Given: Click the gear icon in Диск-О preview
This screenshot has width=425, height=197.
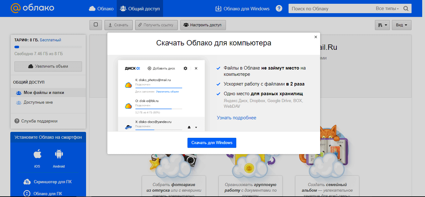Looking at the screenshot, I should [185, 68].
